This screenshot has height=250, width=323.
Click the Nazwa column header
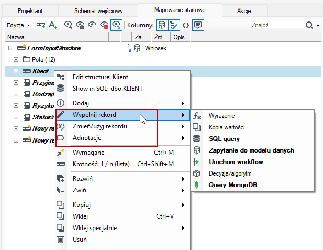(57, 37)
